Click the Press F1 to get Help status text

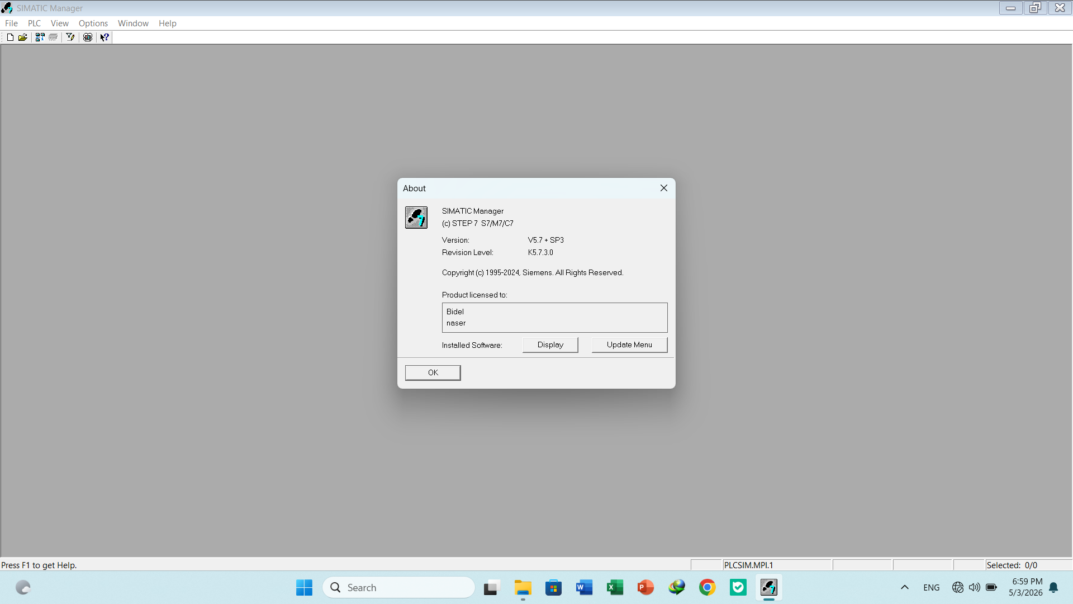click(39, 565)
